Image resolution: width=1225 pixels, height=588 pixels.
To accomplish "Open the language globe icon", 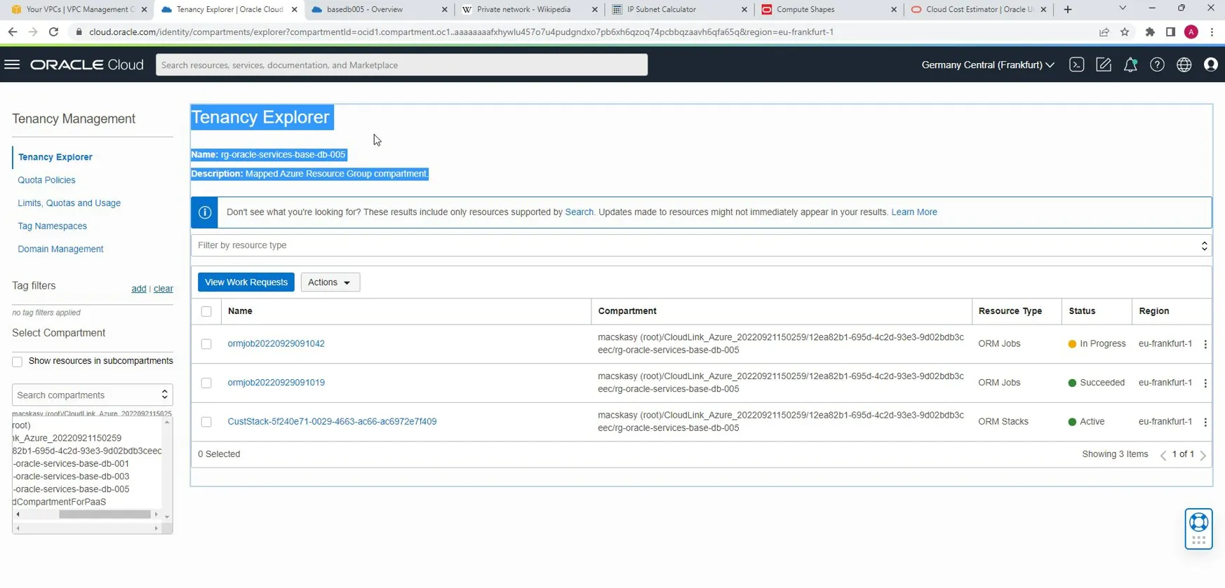I will tap(1184, 64).
